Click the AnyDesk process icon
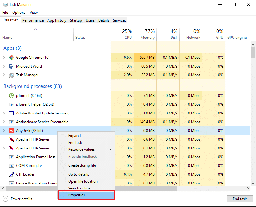The width and height of the screenshot is (256, 207). click(x=12, y=131)
